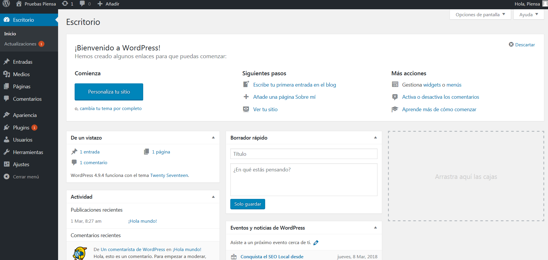
Task: Click the Usuarios person icon in sidebar
Action: (x=7, y=140)
